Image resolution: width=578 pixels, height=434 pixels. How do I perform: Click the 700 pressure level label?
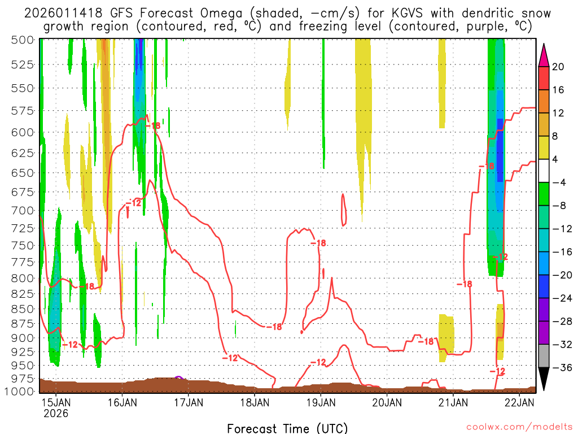(23, 211)
